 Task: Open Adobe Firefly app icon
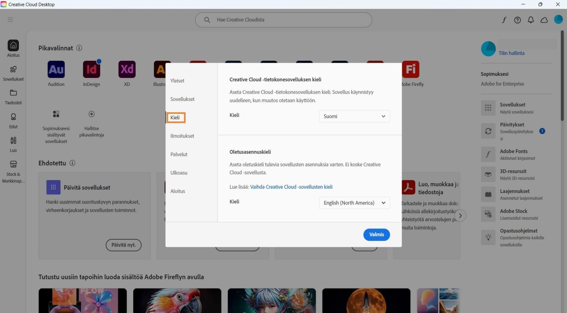tap(410, 69)
